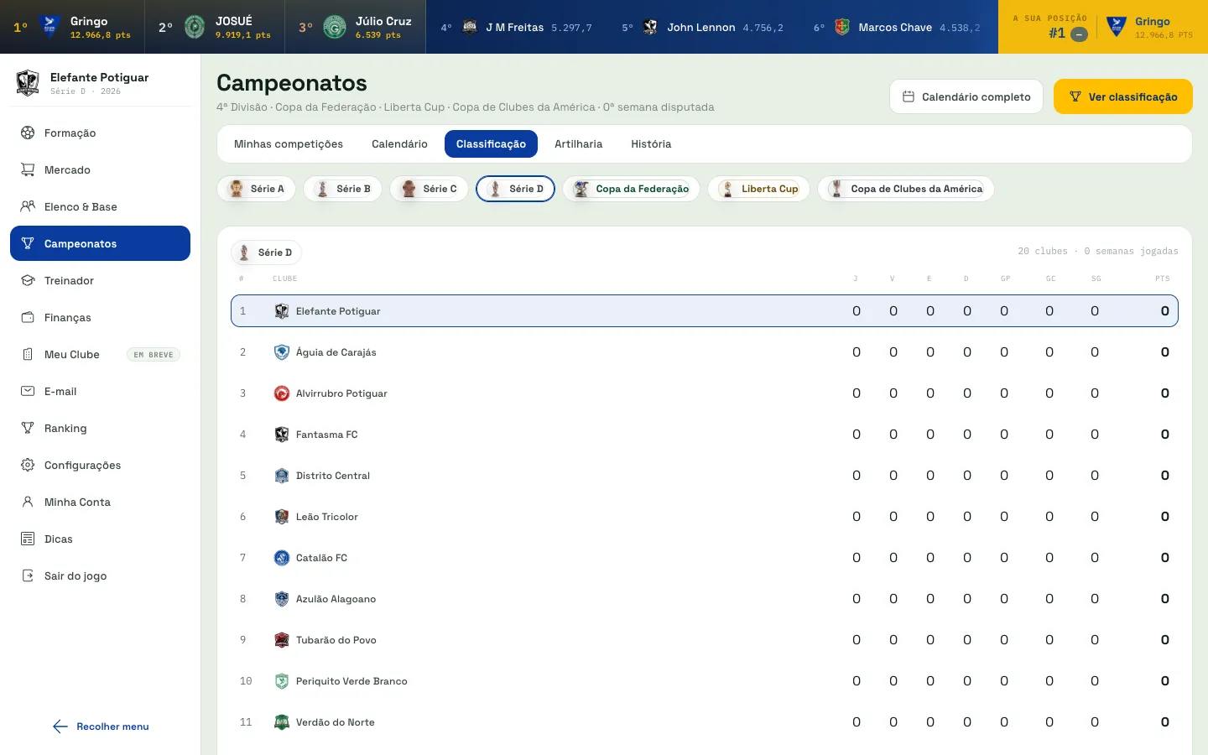This screenshot has width=1208, height=755.
Task: Open Minha Conta user icon
Action: [x=28, y=502]
